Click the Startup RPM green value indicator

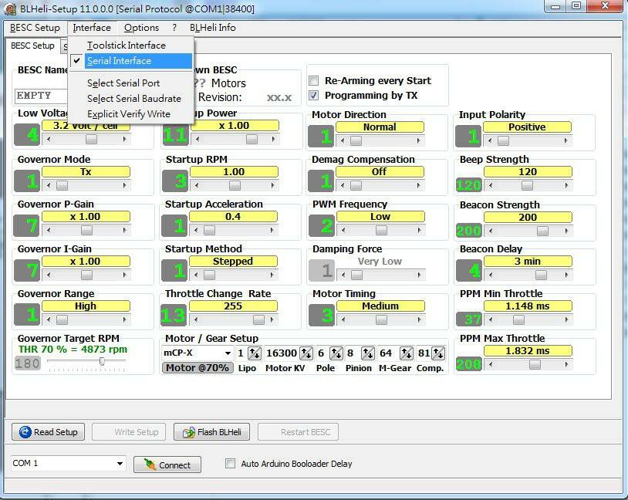[x=175, y=181]
